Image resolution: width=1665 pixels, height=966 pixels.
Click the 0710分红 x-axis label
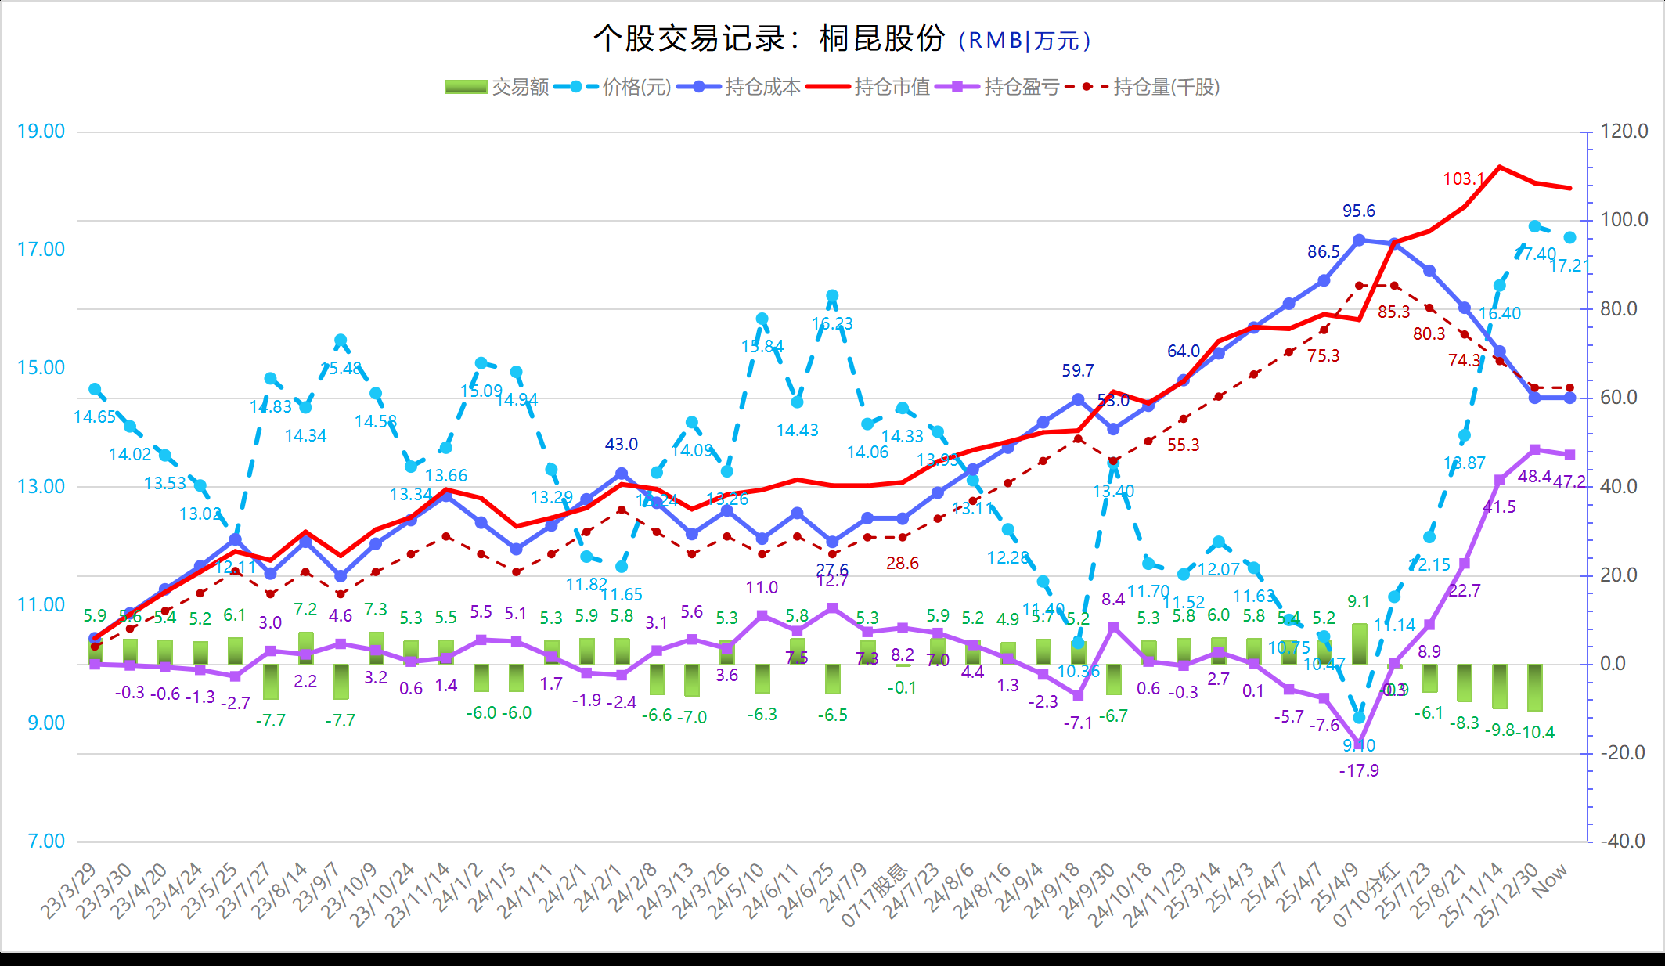[1366, 895]
